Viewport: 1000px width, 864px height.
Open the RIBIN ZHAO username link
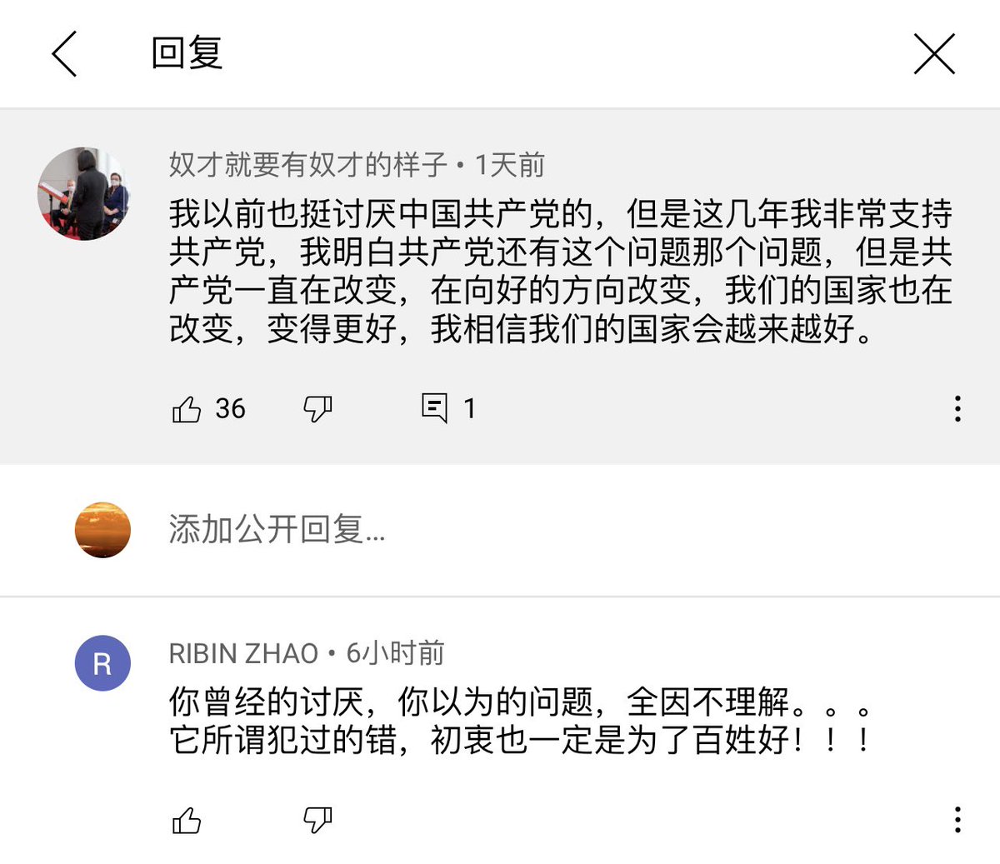(243, 653)
